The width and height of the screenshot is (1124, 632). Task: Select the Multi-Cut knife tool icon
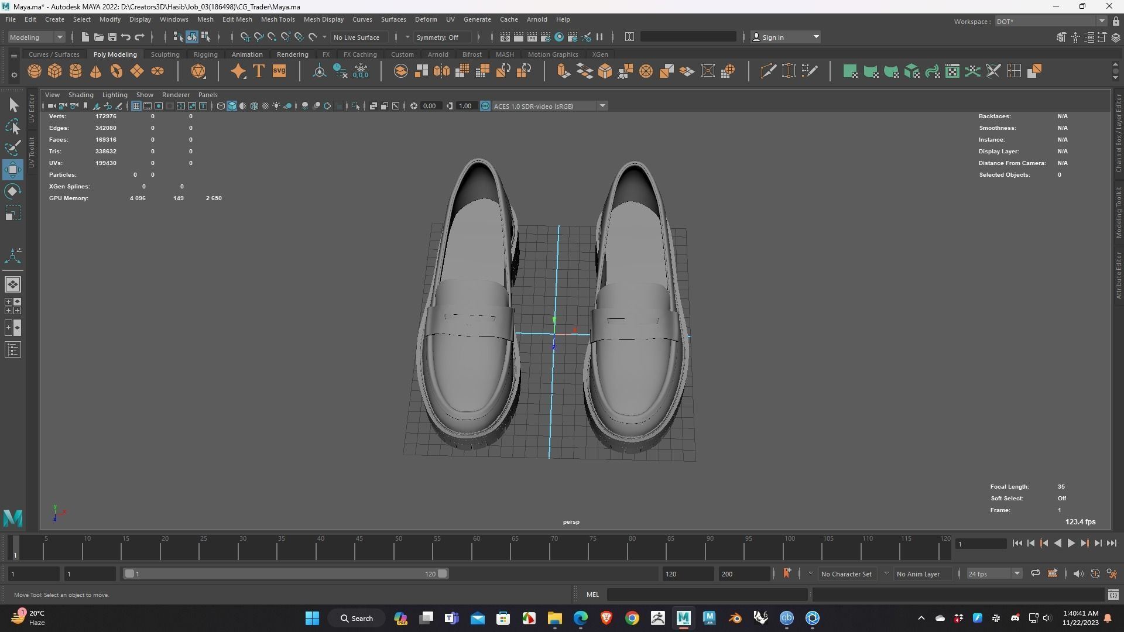click(x=768, y=71)
